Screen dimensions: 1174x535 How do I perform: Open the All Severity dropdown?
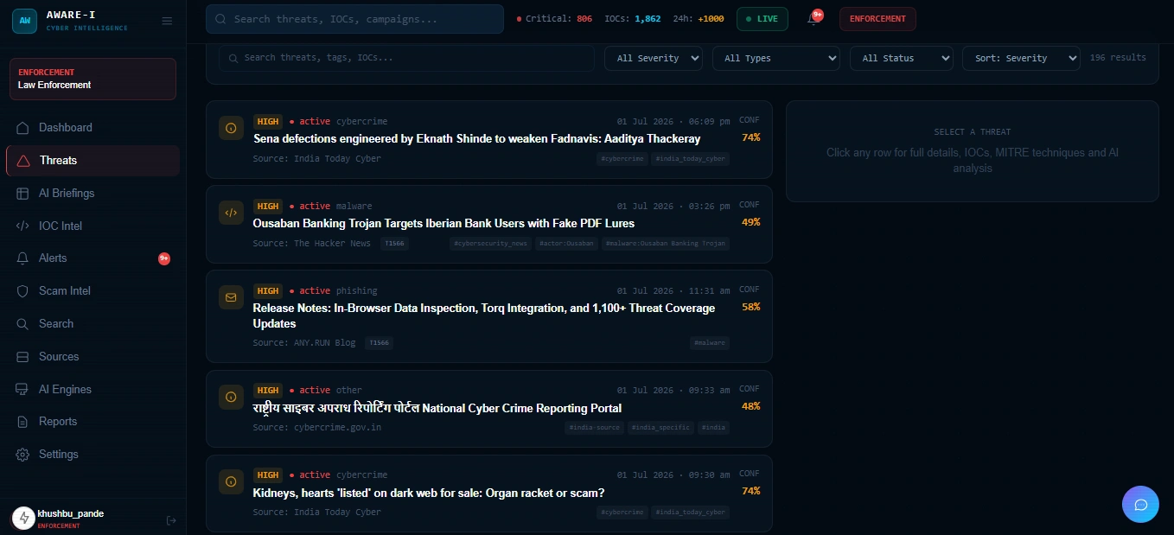[x=654, y=58]
